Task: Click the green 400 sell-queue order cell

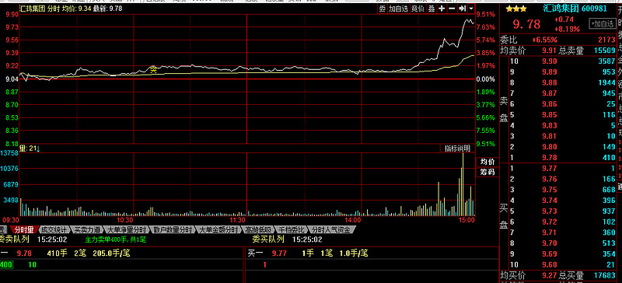Action: coord(6,265)
